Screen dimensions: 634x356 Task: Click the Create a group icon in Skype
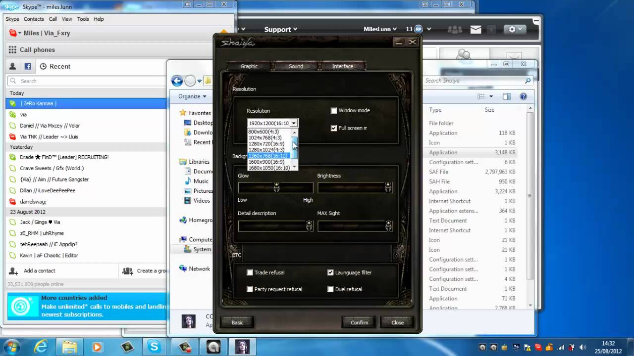[x=127, y=271]
